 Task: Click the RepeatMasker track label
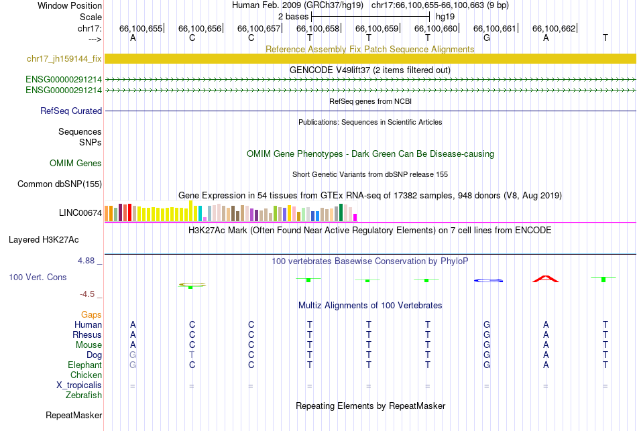tap(74, 415)
